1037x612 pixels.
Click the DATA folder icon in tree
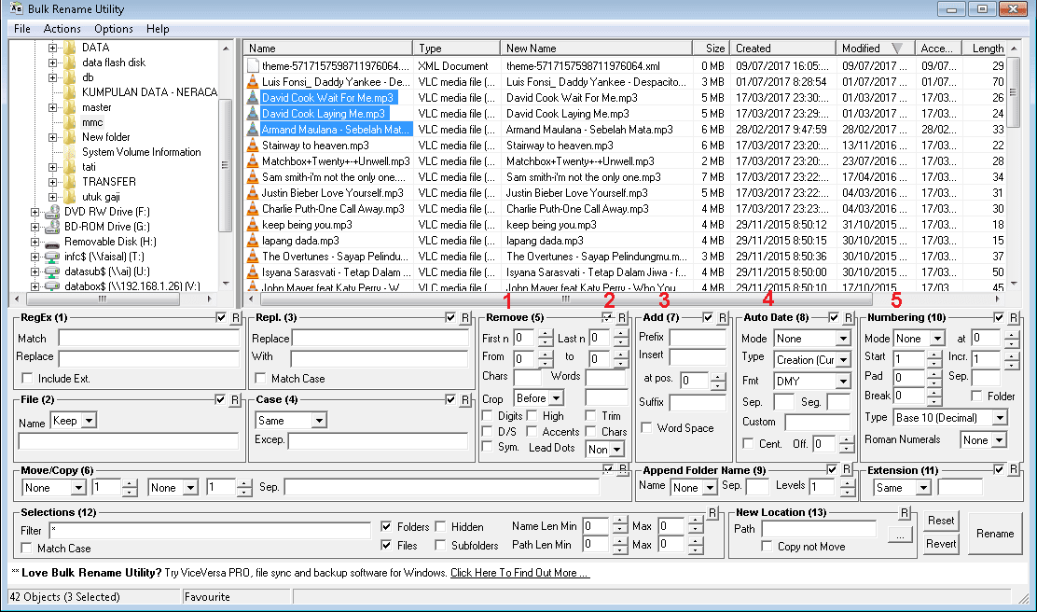70,47
